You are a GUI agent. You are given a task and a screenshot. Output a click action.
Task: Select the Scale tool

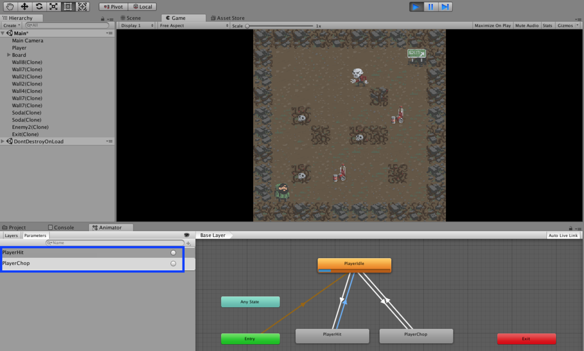(53, 6)
